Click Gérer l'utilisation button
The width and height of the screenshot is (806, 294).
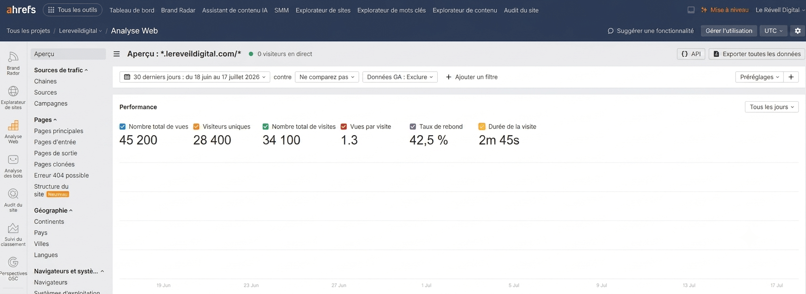[729, 31]
